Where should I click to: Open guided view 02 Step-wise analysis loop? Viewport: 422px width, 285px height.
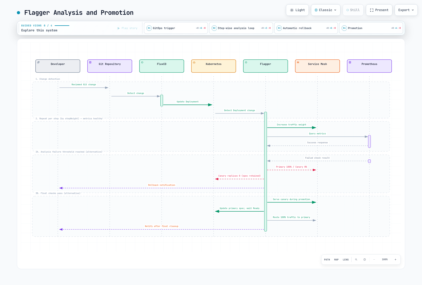pos(241,28)
